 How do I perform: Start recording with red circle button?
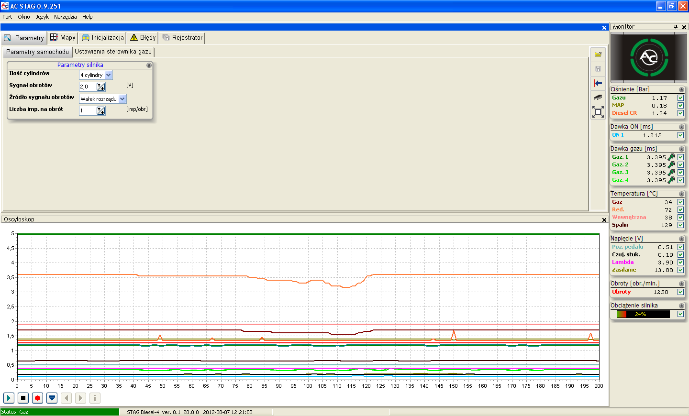point(37,398)
